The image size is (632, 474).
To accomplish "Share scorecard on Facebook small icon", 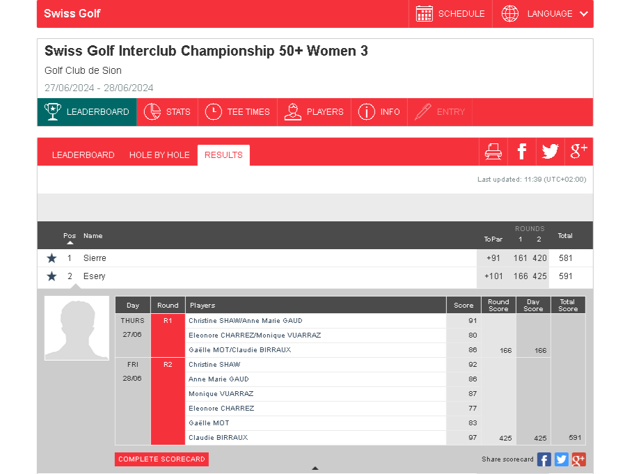I will 544,459.
